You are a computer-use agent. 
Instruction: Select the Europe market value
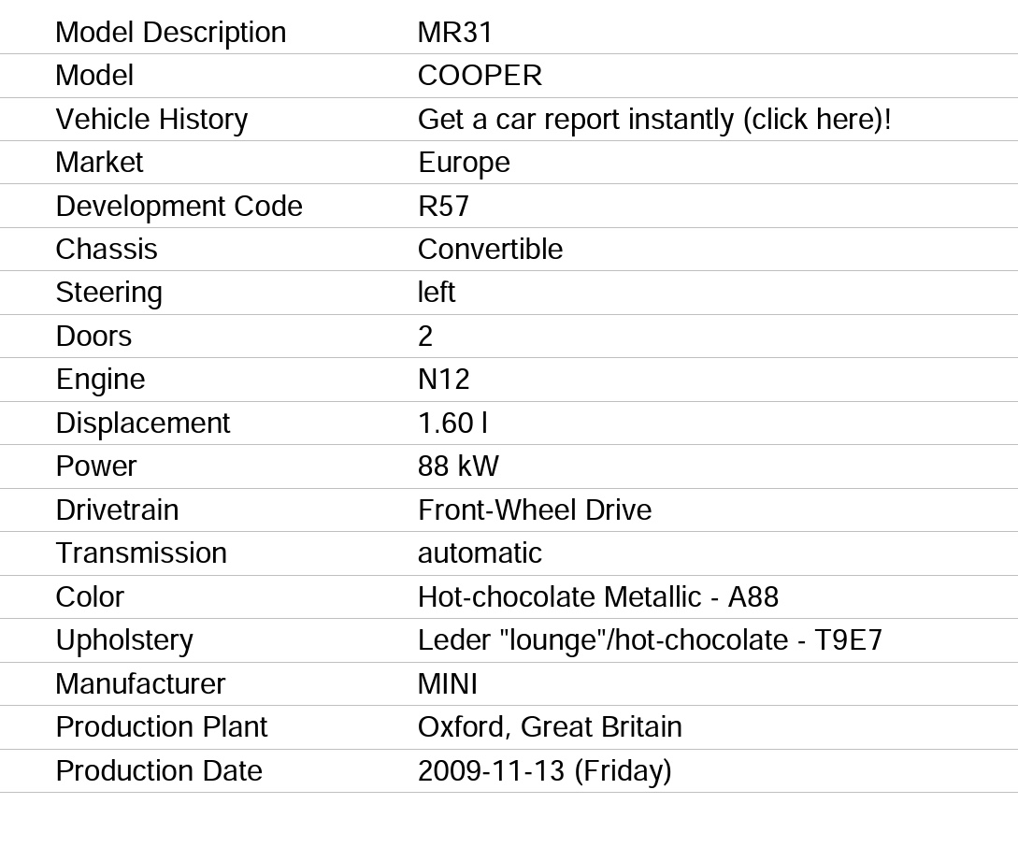465,163
